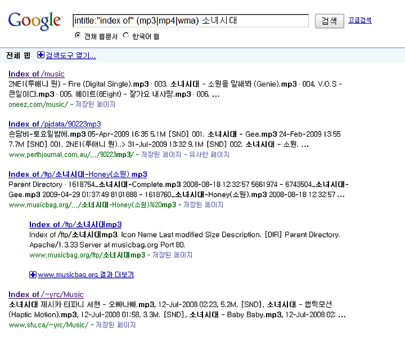Click the green URL www.musicbag.org/ftp/소녀시대mp3
405x338 pixels.
click(87, 255)
